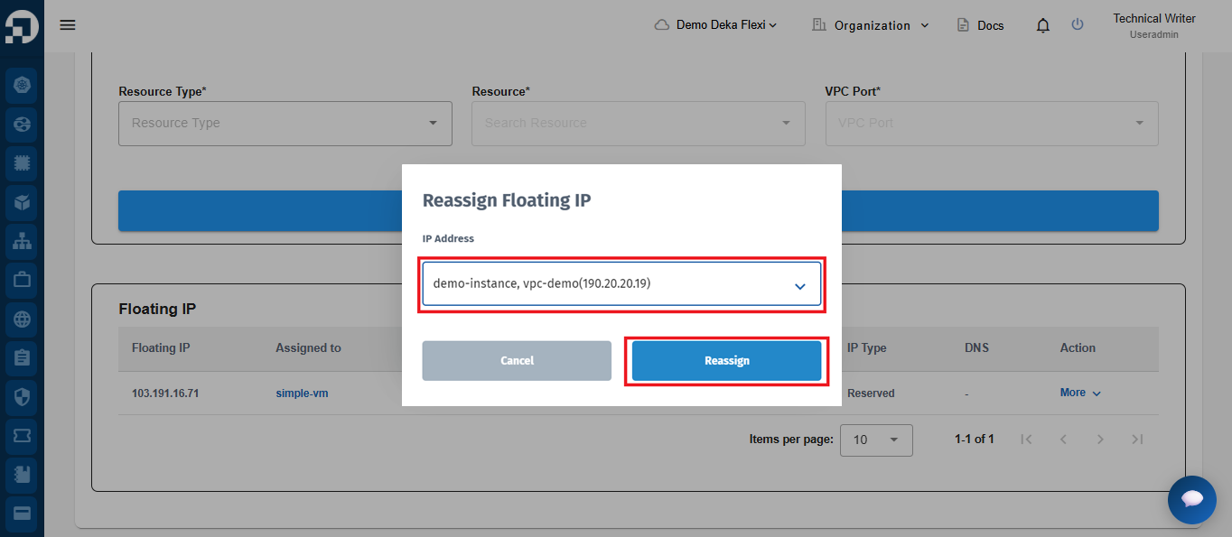The image size is (1232, 537).
Task: Expand the IP Address dropdown in dialog
Action: 621,284
